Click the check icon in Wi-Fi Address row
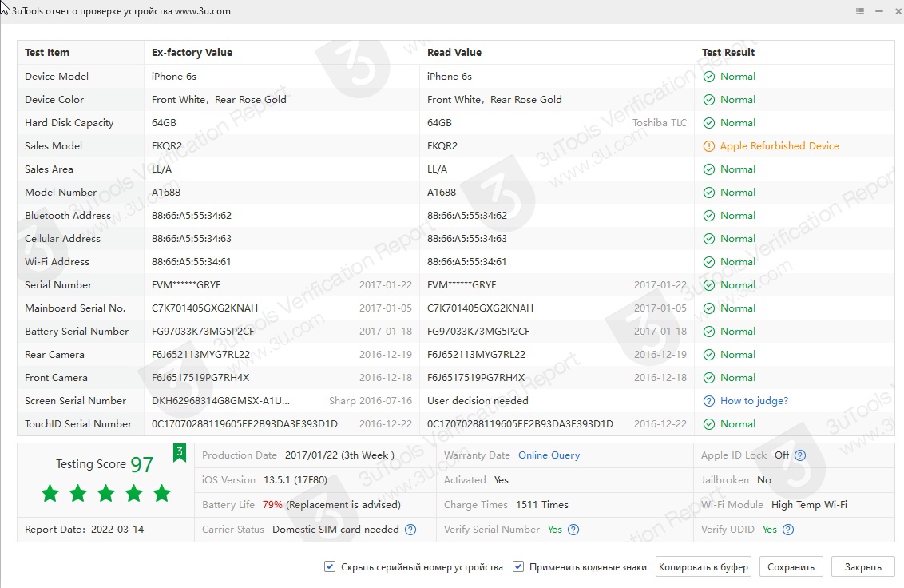Screen dimensions: 904x588 click(709, 262)
